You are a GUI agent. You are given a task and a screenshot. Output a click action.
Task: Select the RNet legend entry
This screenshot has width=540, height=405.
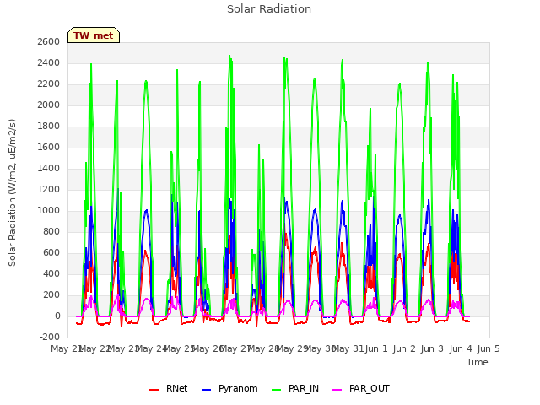click(169, 388)
